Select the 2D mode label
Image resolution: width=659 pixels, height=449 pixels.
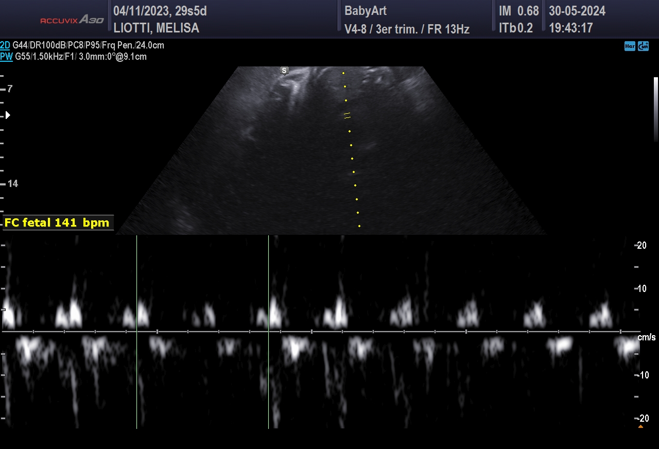tap(5, 45)
